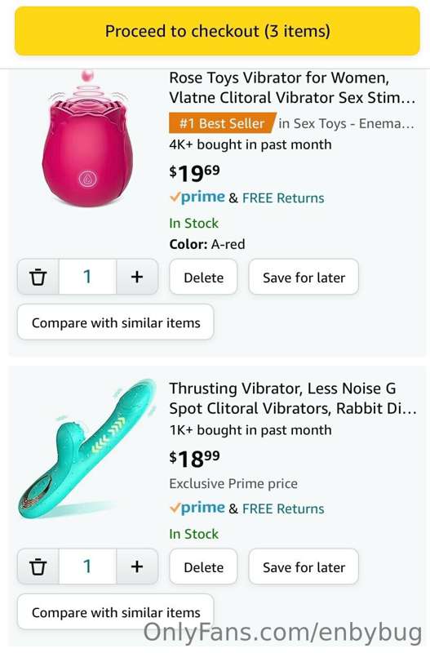Click the quantity field of the first item
The width and height of the screenshot is (430, 653).
[x=87, y=277]
